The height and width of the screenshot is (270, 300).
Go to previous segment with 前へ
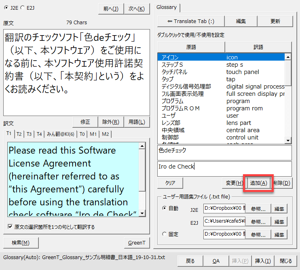click(x=111, y=8)
